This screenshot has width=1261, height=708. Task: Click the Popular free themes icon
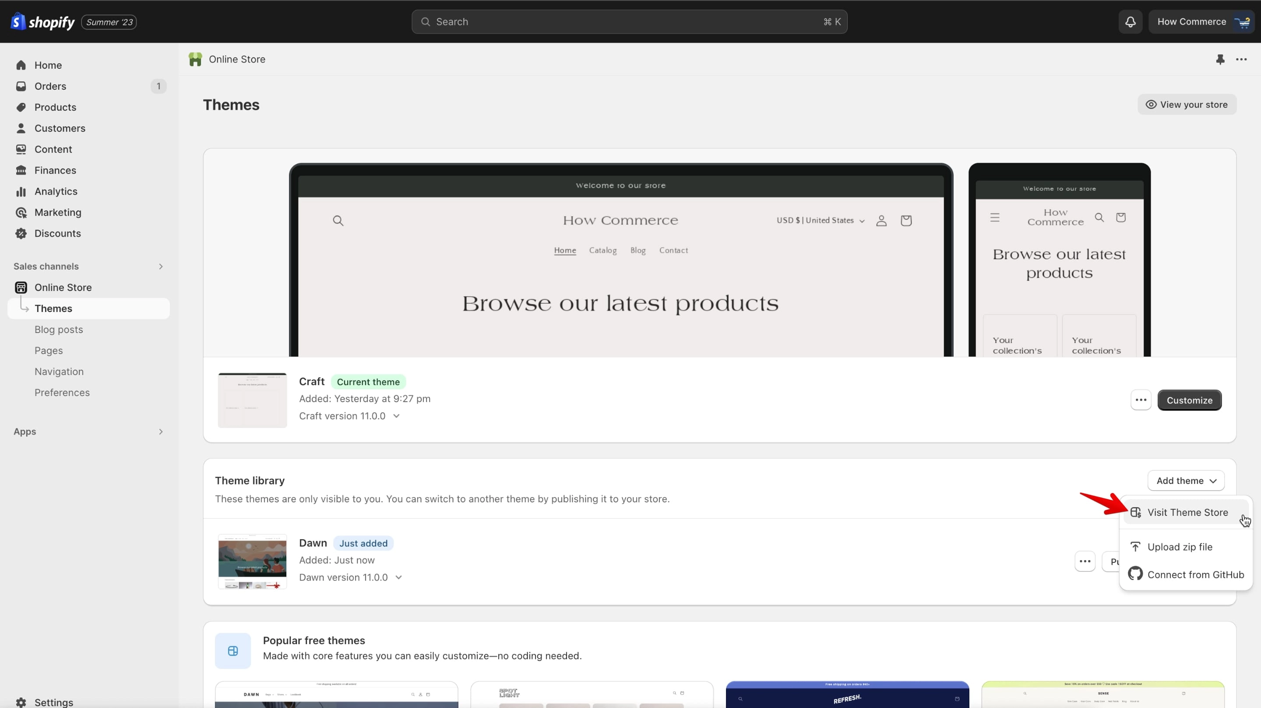point(233,651)
